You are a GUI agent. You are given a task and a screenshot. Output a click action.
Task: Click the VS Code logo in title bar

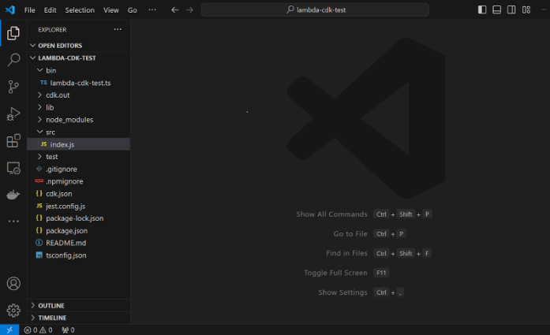click(10, 9)
